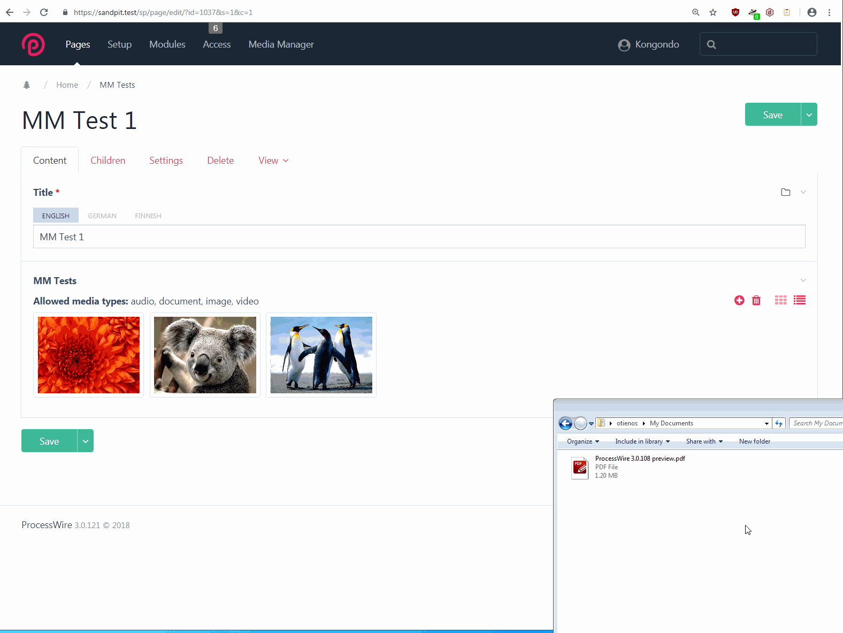This screenshot has width=843, height=633.
Task: Click the Title text input field
Action: coord(419,237)
